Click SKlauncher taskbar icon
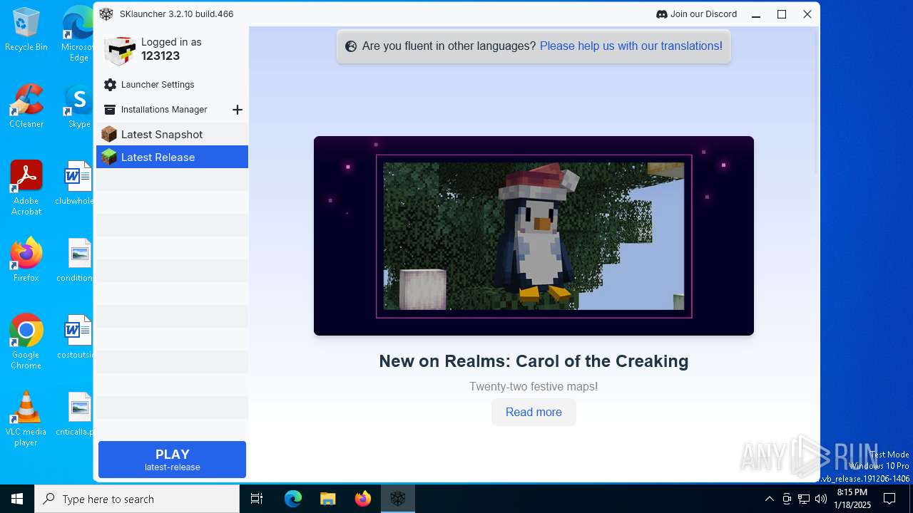 (398, 499)
